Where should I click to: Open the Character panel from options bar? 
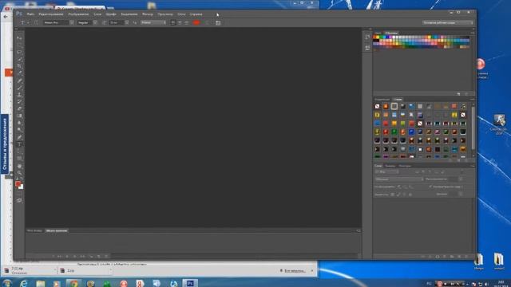pyautogui.click(x=218, y=23)
